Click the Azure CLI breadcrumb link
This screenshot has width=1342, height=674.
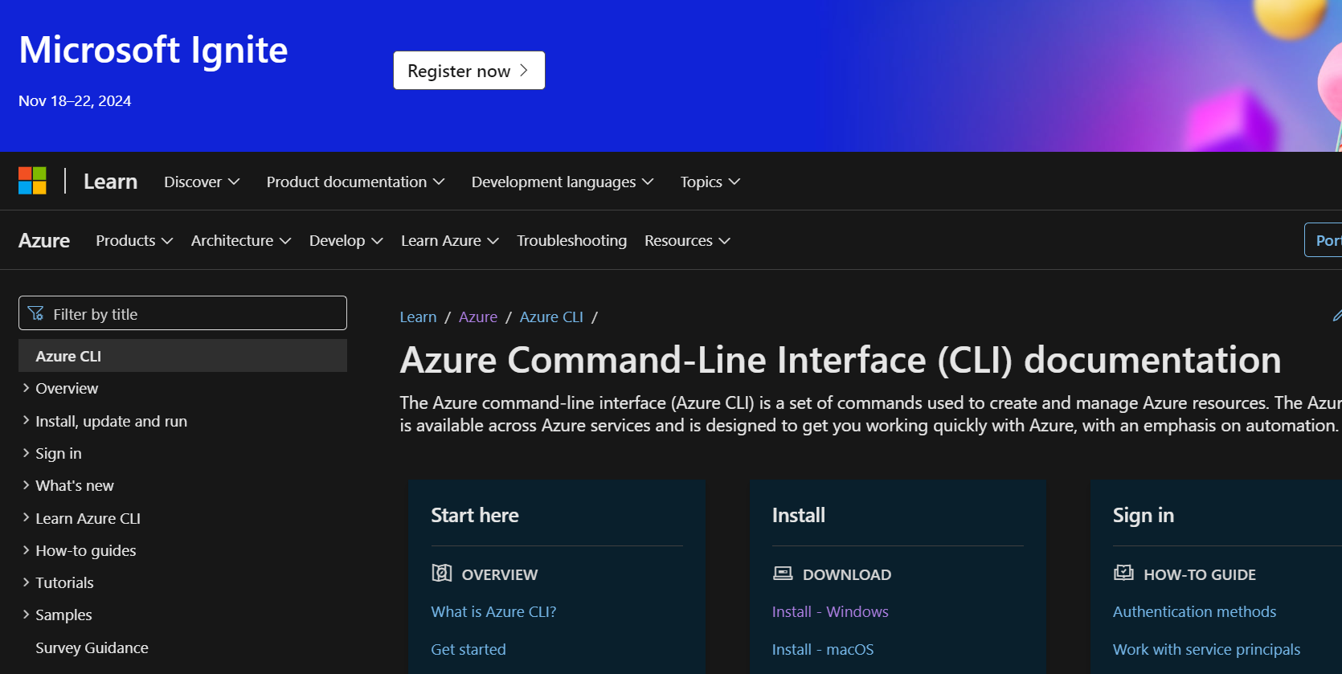pyautogui.click(x=551, y=317)
